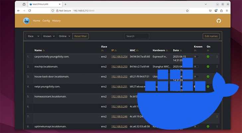Expand the Iface filter dropdown
Screen dimensions: 242x133
pos(34,36)
